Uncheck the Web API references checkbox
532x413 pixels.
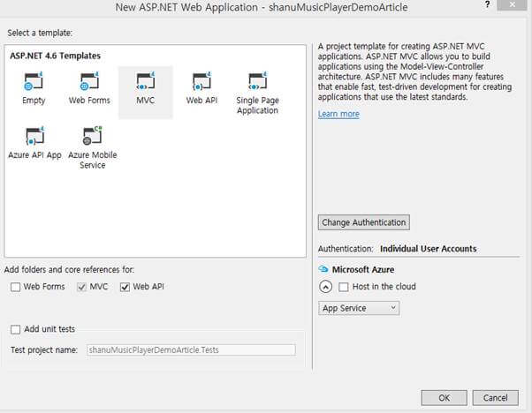coord(125,287)
